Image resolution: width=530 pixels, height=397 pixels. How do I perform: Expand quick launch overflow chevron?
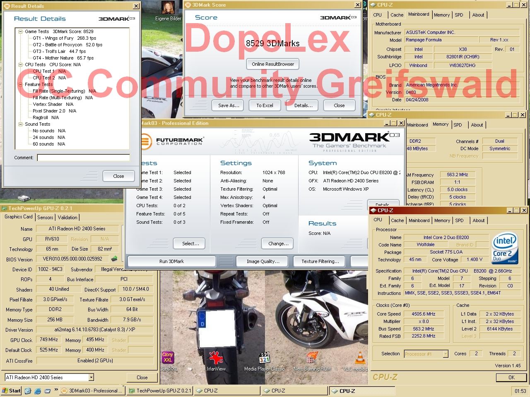pyautogui.click(x=56, y=390)
